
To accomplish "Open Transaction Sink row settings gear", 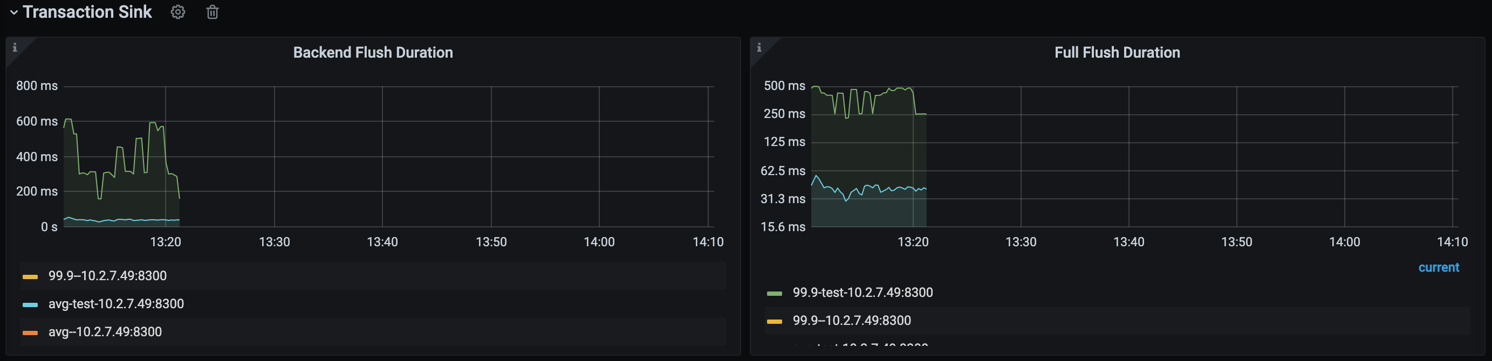I will click(x=178, y=12).
